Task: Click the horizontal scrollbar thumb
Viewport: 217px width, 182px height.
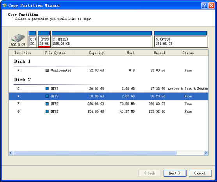Action: click(x=95, y=153)
